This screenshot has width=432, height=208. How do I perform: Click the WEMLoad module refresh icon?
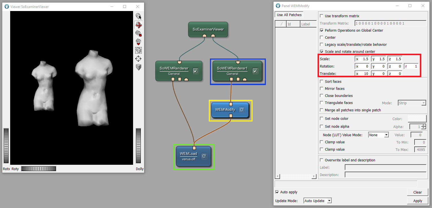pos(204,156)
